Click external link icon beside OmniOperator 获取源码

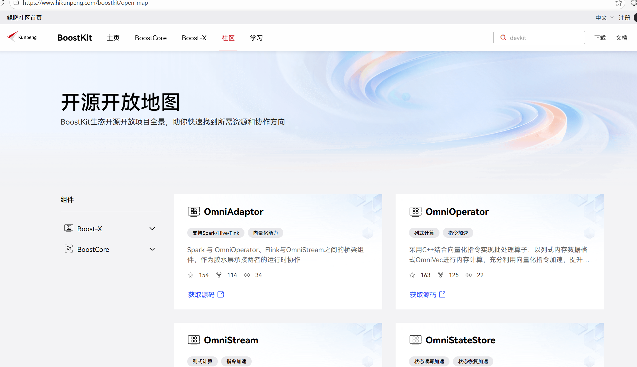tap(443, 294)
